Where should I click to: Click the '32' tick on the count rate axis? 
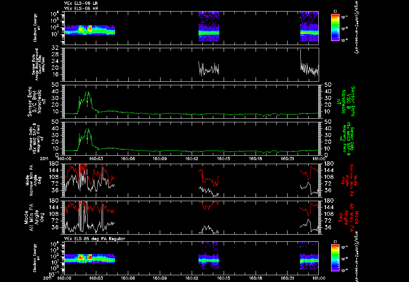pos(56,48)
